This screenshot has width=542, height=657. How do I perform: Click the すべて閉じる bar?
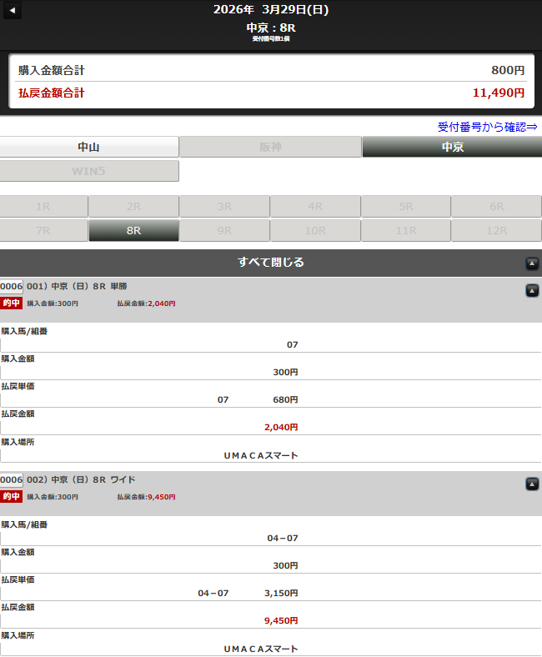[x=271, y=263]
